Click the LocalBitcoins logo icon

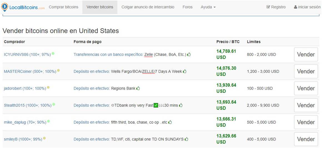4,7
